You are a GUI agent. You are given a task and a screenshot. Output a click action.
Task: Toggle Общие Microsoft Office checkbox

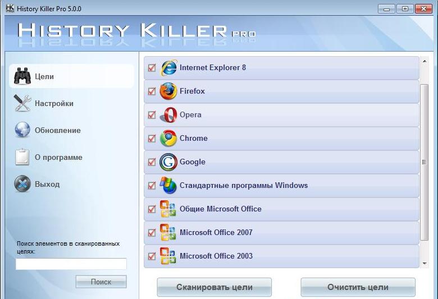coord(152,209)
